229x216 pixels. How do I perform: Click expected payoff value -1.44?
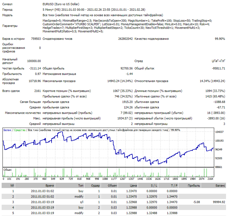click(129, 74)
